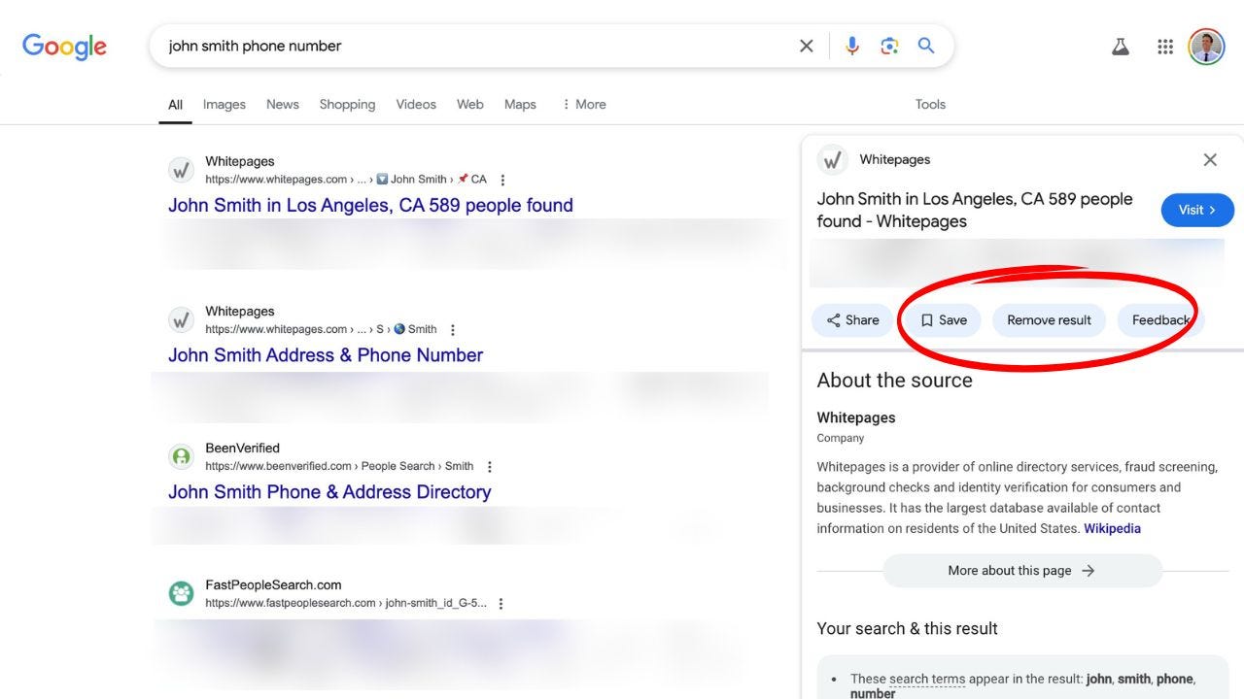The image size is (1244, 699).
Task: Click the Visit button in the side panel
Action: [1197, 210]
